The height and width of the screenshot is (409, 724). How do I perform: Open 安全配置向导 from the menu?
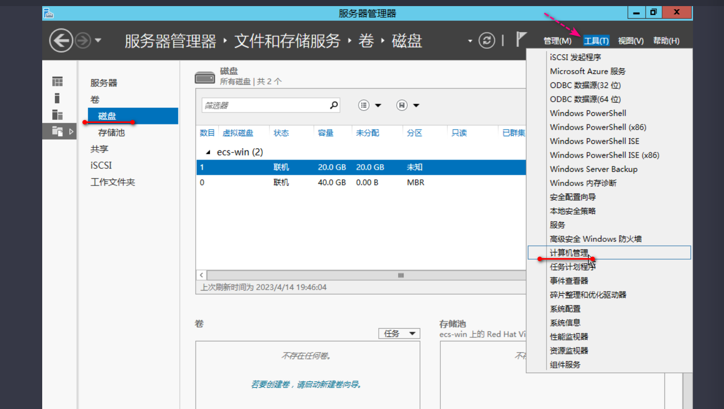point(572,197)
